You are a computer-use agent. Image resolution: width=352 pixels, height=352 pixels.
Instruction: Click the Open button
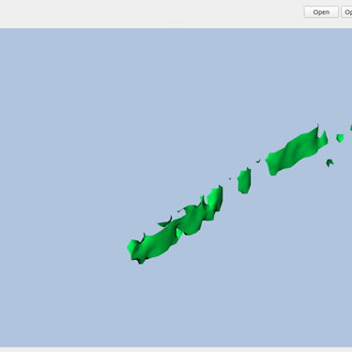[x=321, y=12]
